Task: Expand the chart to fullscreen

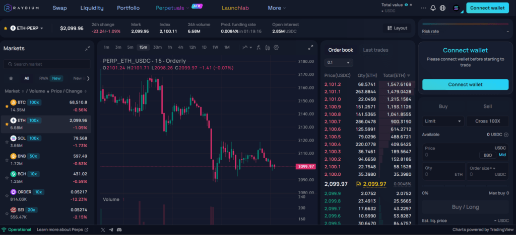Action: (310, 47)
